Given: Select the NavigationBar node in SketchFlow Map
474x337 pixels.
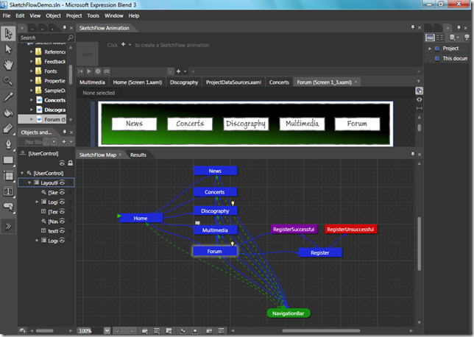Looking at the screenshot, I should pos(289,313).
